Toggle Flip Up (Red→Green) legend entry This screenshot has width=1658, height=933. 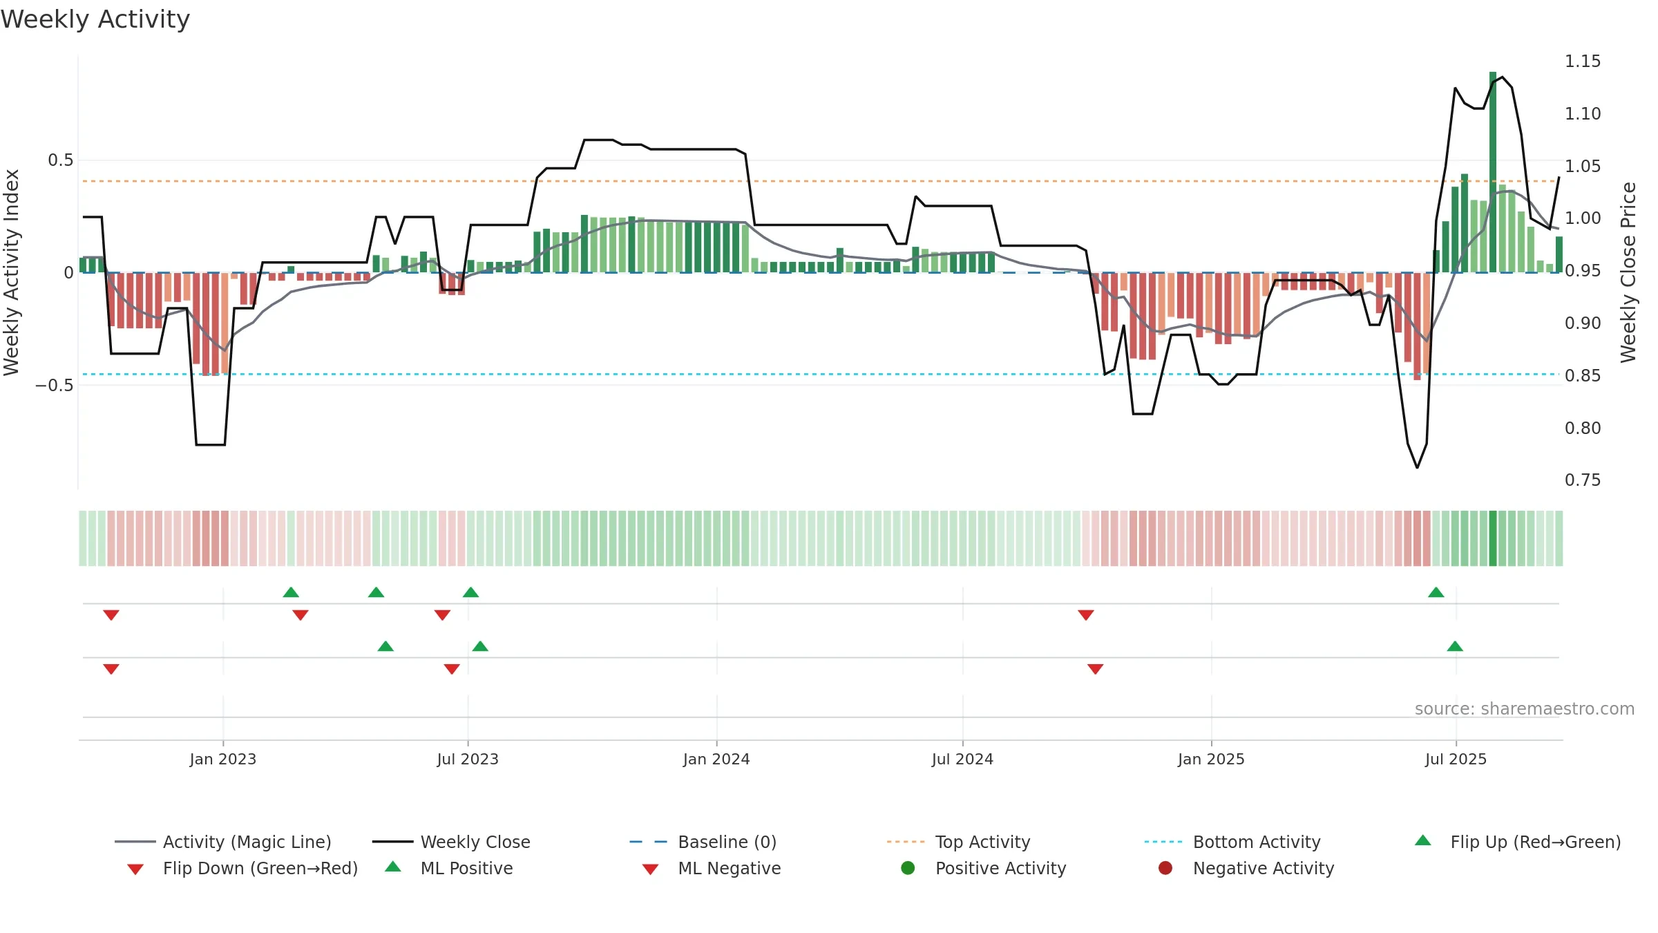(x=1518, y=842)
